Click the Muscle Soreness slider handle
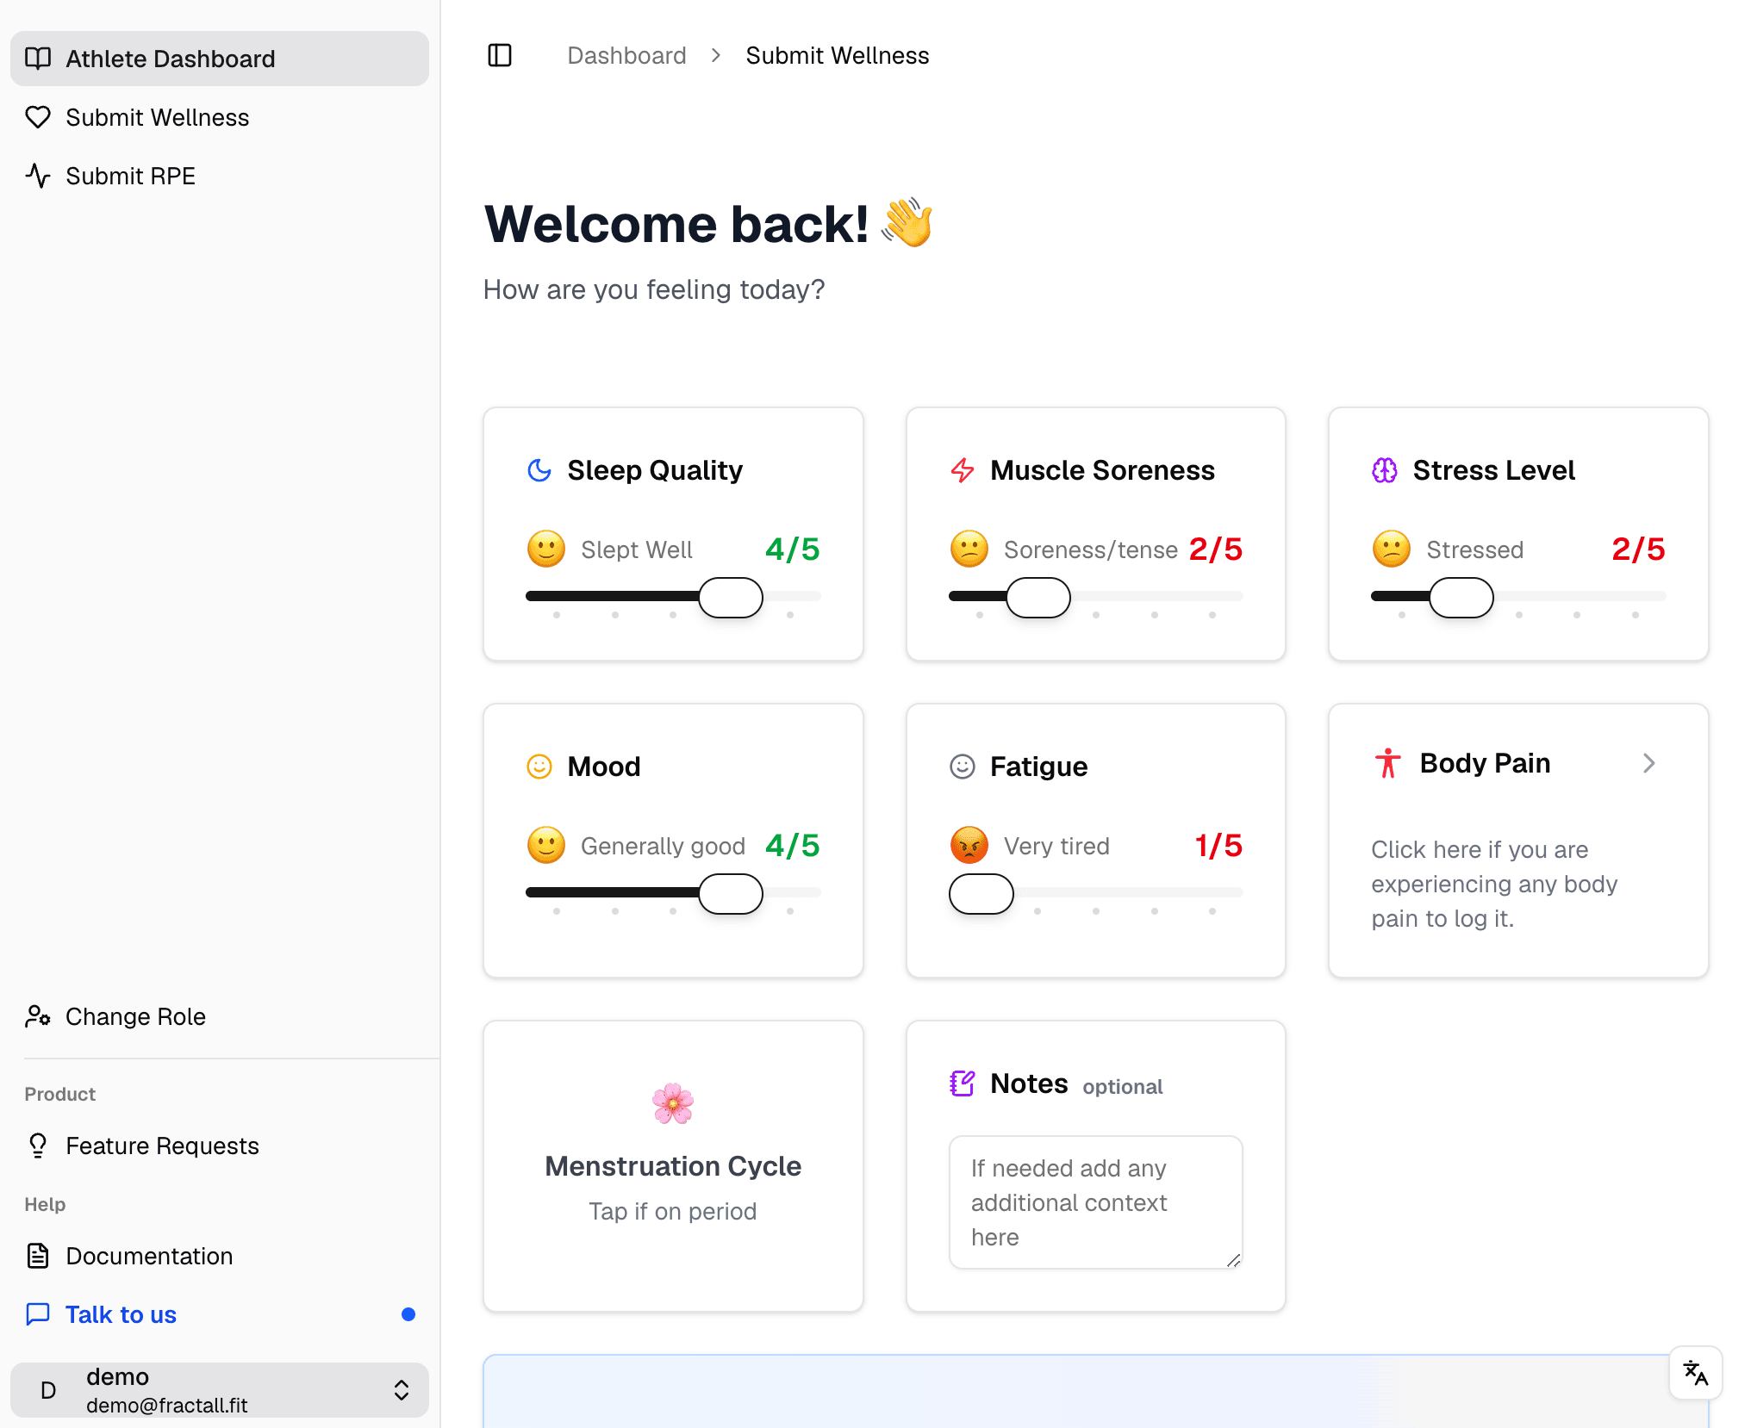1751x1428 pixels. [x=1038, y=597]
